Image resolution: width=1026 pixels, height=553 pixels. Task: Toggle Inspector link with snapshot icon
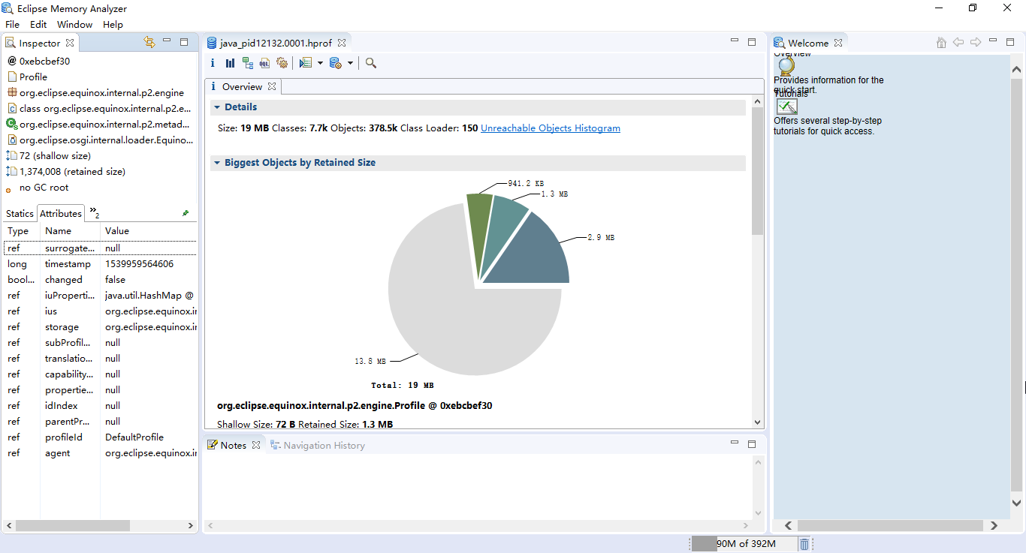pos(149,43)
